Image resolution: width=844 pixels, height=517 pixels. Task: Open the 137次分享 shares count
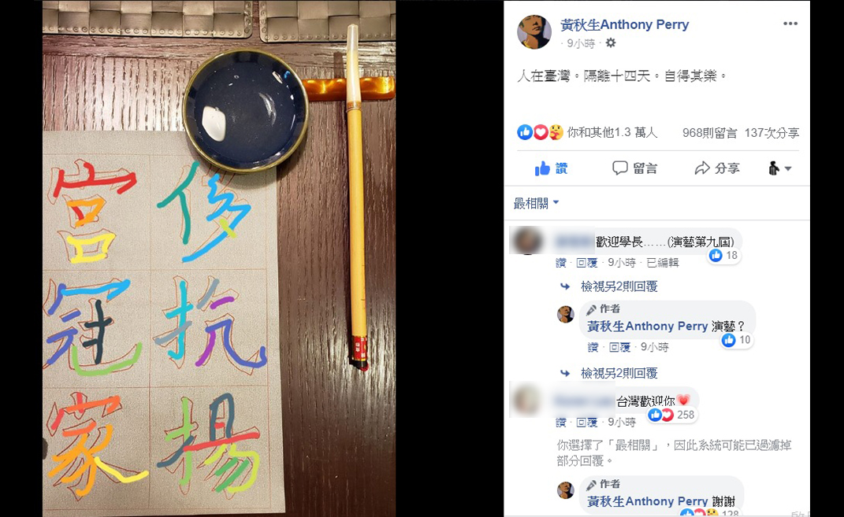771,133
